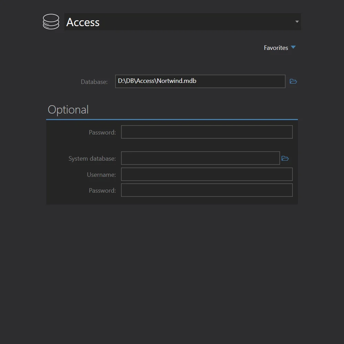Screen dimensions: 344x344
Task: Click the Favorites menu item
Action: [276, 47]
